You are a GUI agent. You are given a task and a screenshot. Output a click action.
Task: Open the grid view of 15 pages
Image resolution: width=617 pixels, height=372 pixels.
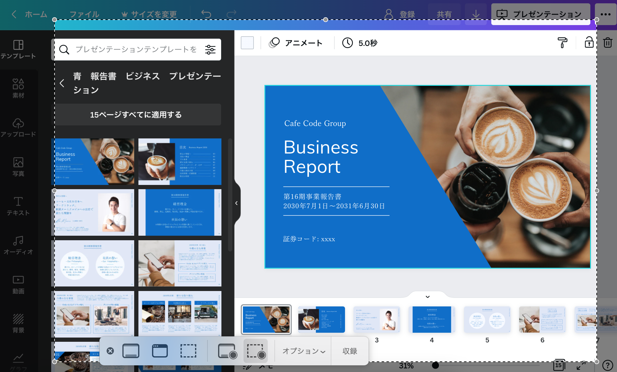[x=559, y=365]
